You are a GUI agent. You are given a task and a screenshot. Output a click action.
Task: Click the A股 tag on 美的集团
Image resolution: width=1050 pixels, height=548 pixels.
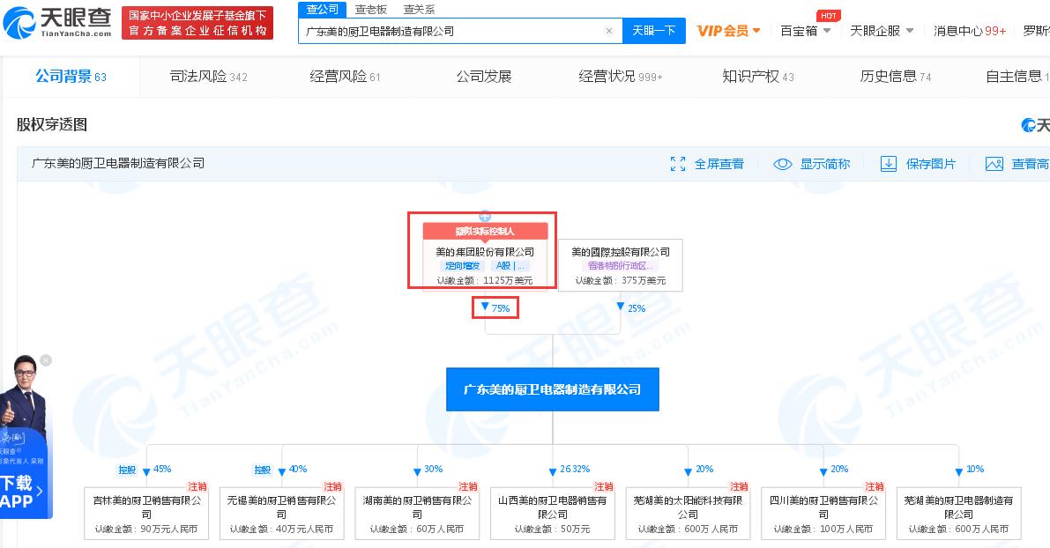click(510, 266)
